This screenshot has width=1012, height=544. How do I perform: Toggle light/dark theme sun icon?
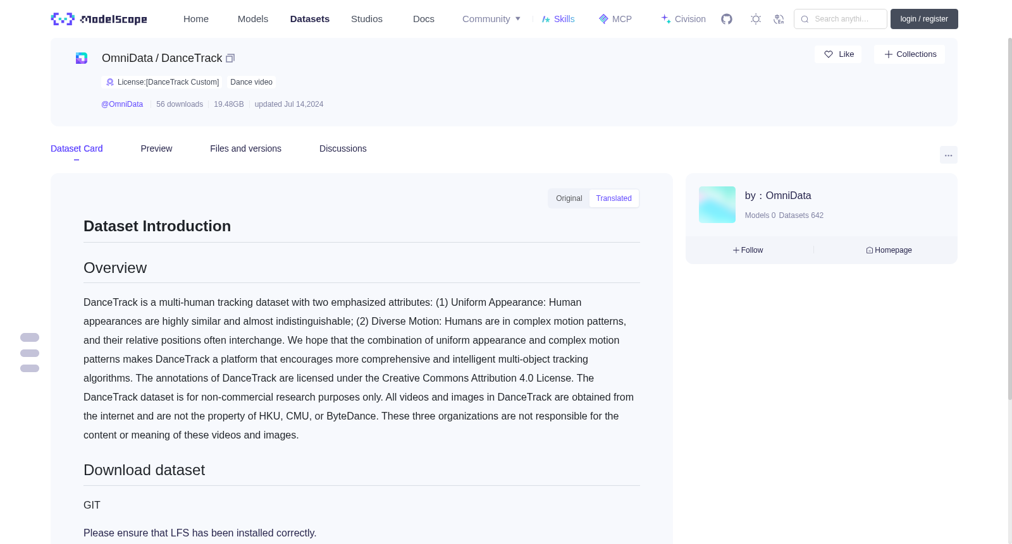(x=755, y=19)
